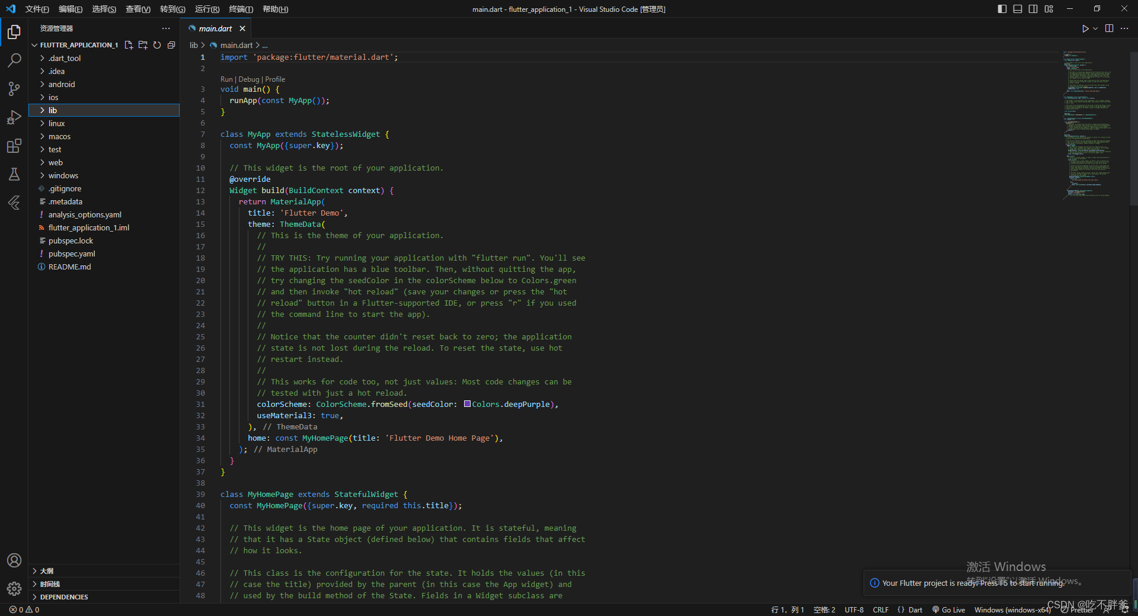
Task: Open the 查看(V) menu
Action: 138,9
